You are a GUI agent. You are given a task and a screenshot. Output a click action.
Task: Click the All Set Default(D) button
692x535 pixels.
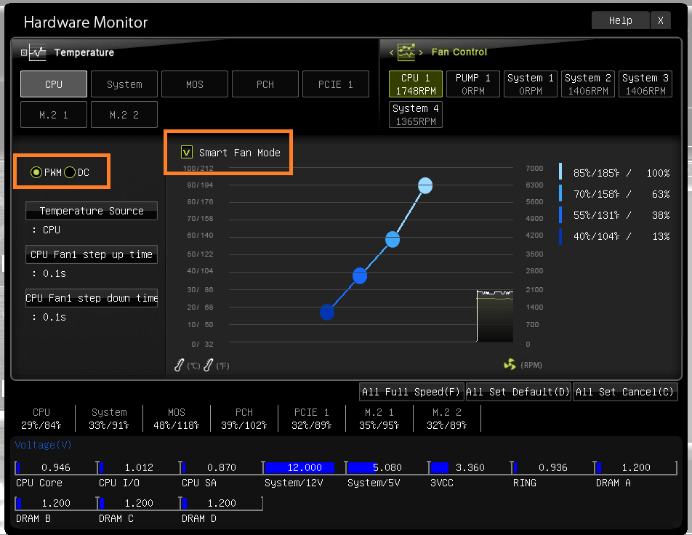(x=518, y=392)
